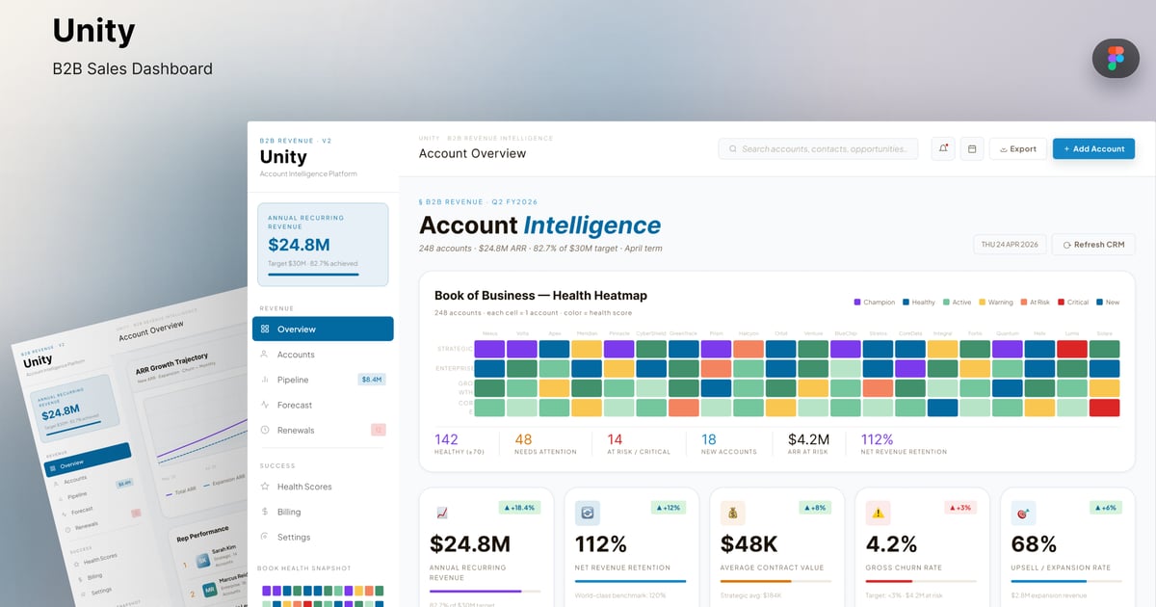The height and width of the screenshot is (607, 1156).
Task: Click the warning icon on Gross Churn Rate card
Action: [878, 513]
